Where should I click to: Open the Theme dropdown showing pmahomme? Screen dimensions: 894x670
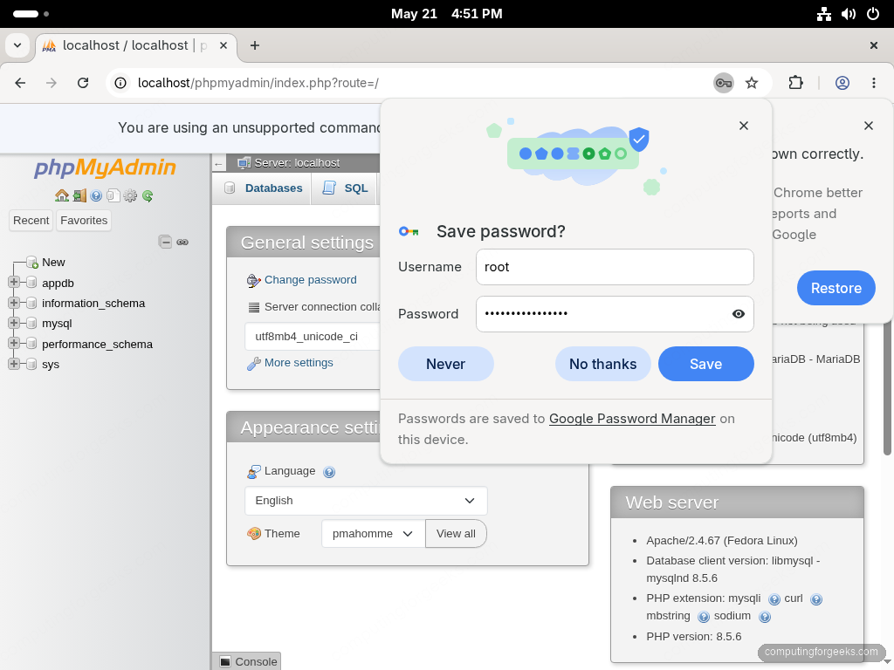point(374,534)
